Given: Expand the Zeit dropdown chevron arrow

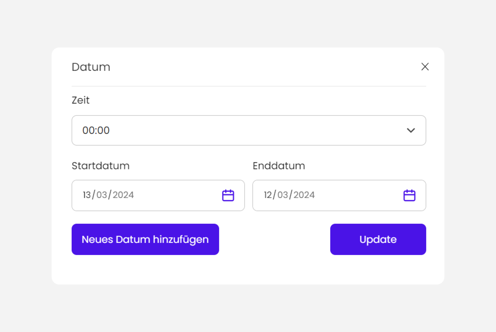Looking at the screenshot, I should 411,130.
